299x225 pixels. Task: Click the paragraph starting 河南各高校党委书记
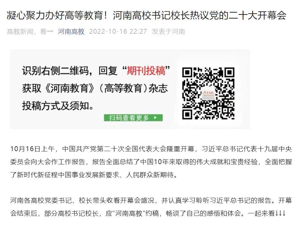point(151,207)
